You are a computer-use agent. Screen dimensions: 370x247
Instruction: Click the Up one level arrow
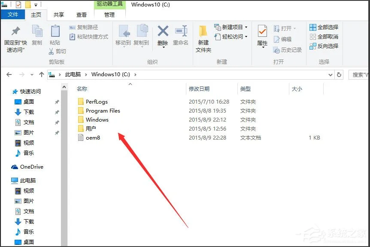[x=42, y=74]
